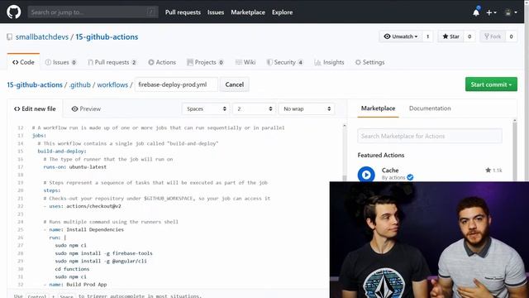The height and width of the screenshot is (298, 529).
Task: Click the Fork button
Action: click(x=493, y=36)
